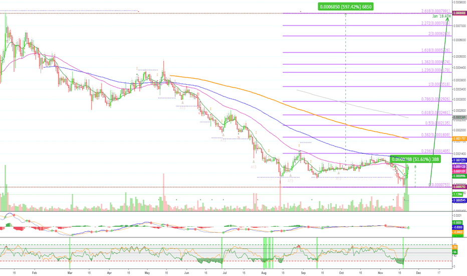Click the 0.0005000 price scale tick
Image resolution: width=467 pixels, height=276 pixels.
pos(459,56)
